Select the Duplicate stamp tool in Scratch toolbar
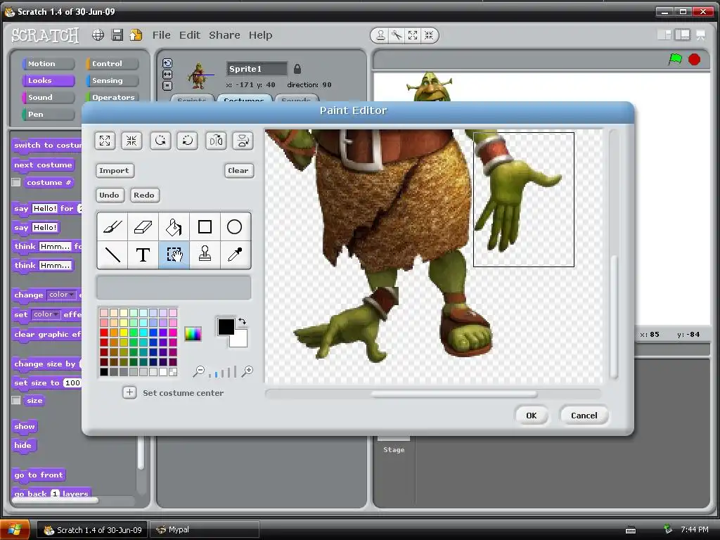The width and height of the screenshot is (720, 540). (380, 35)
